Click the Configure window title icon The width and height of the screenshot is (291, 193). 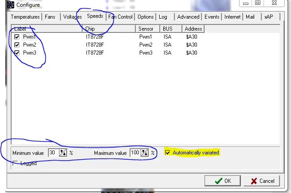click(x=11, y=4)
